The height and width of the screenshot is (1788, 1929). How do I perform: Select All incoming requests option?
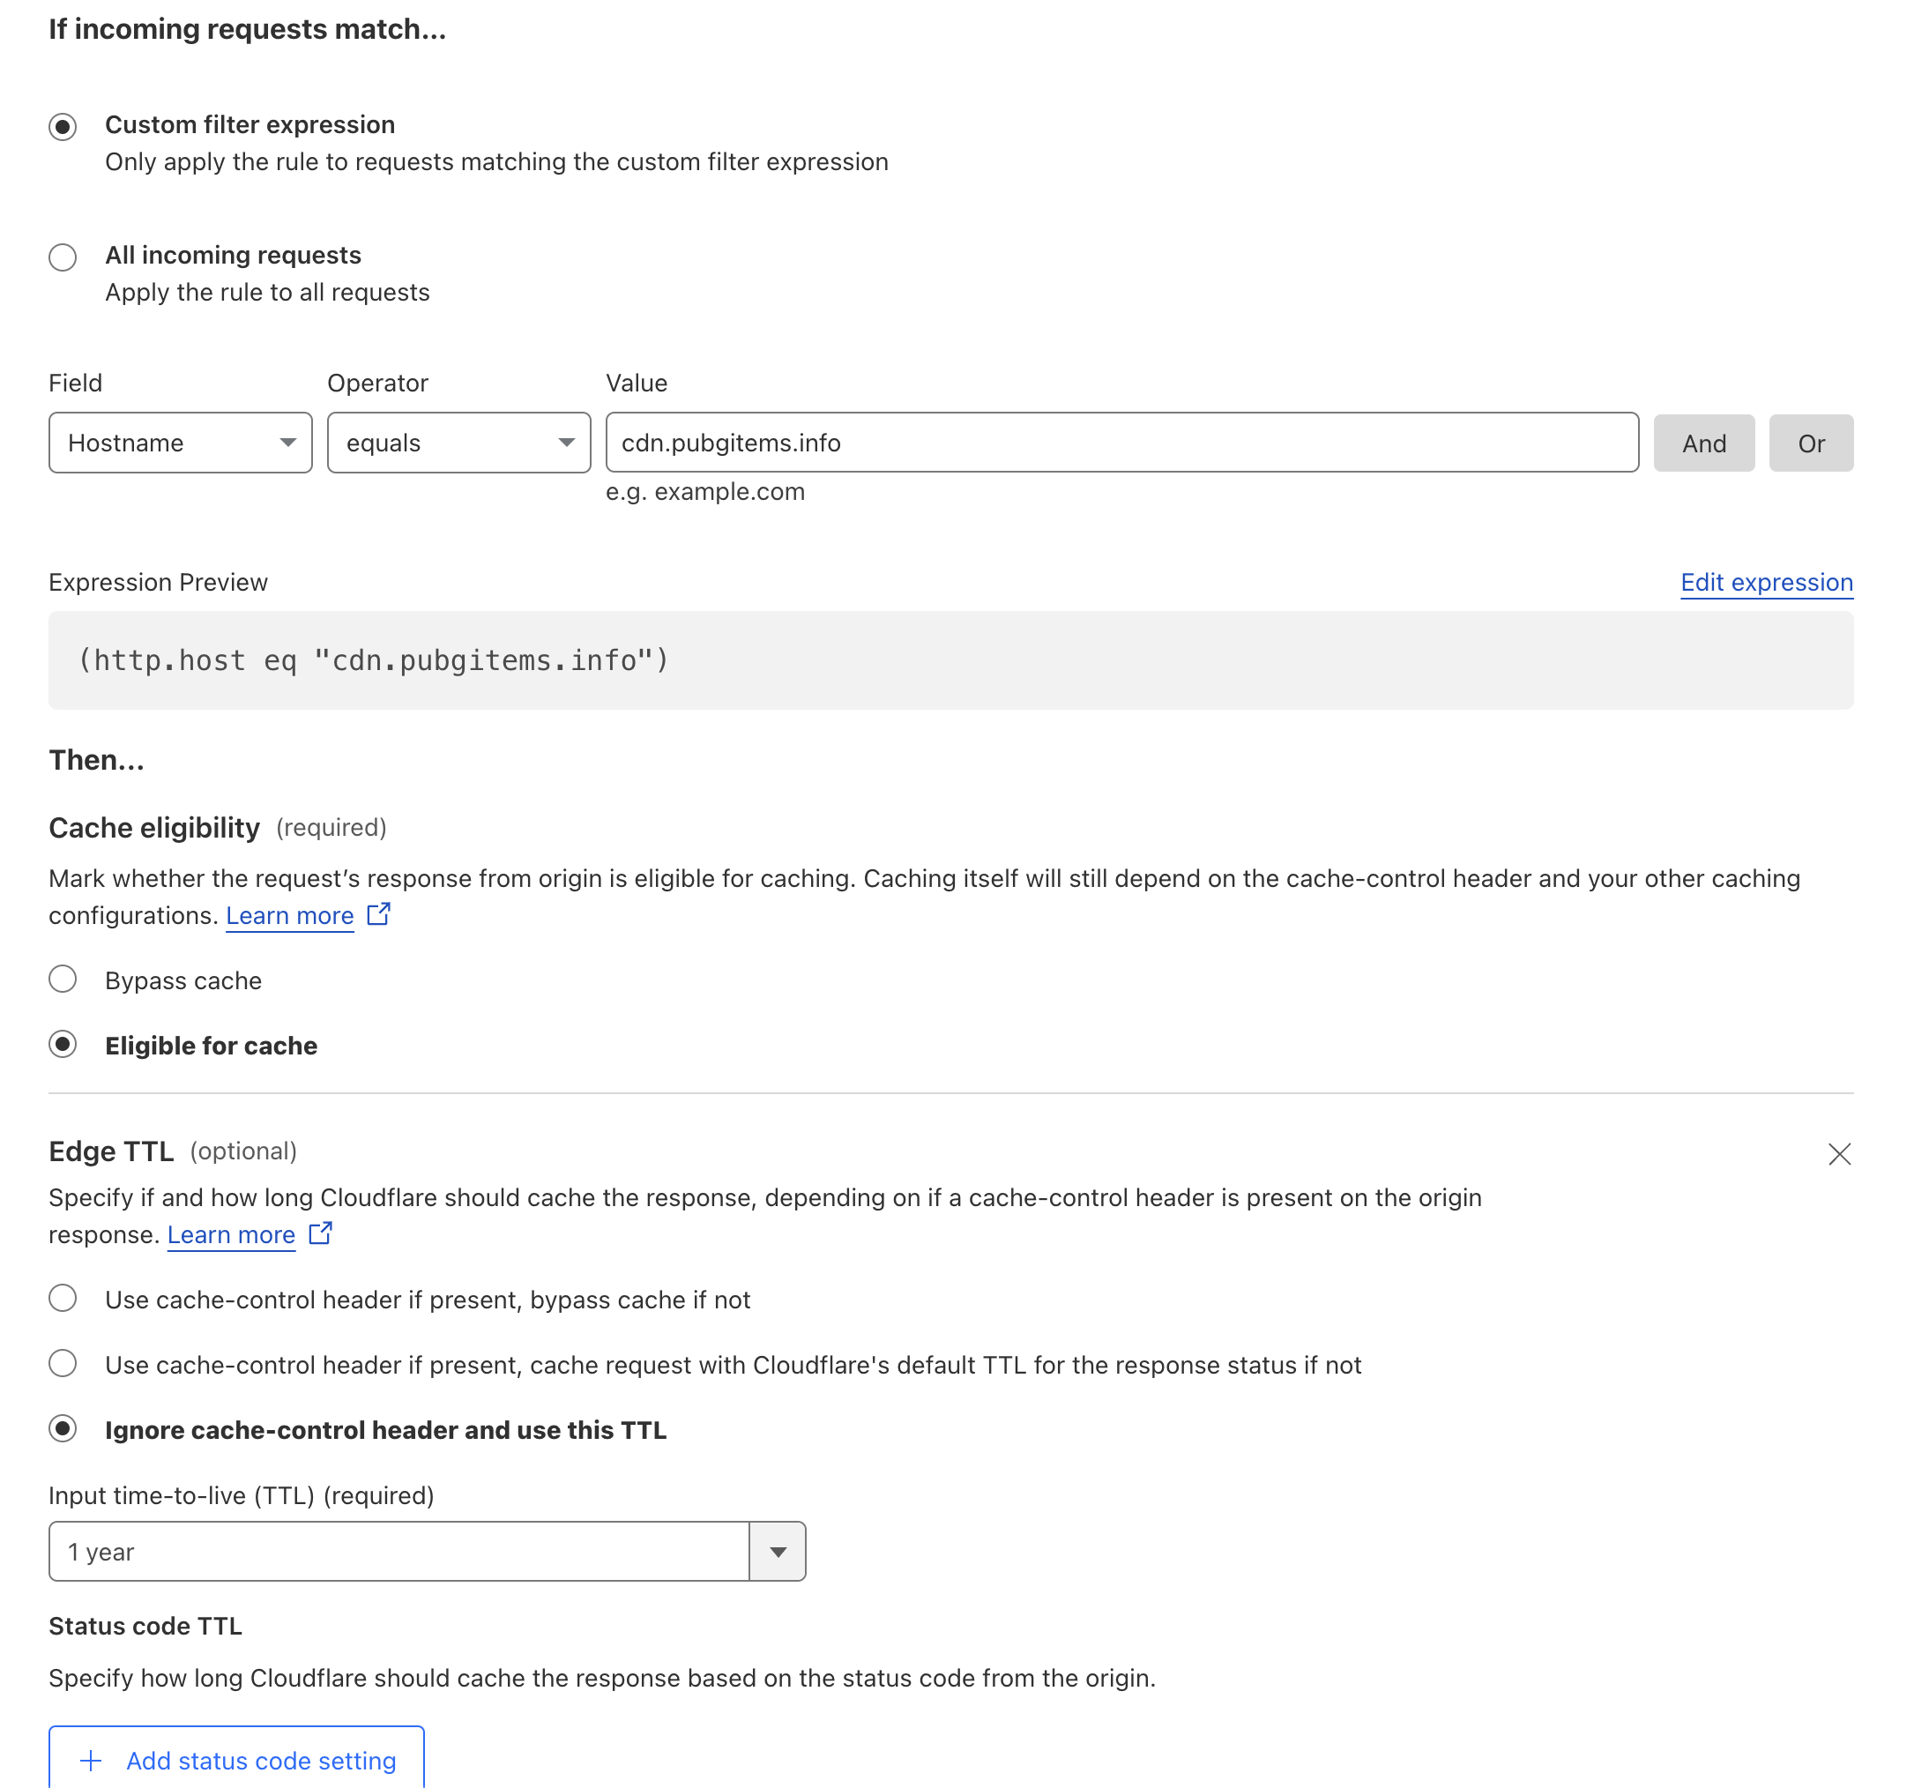(63, 257)
